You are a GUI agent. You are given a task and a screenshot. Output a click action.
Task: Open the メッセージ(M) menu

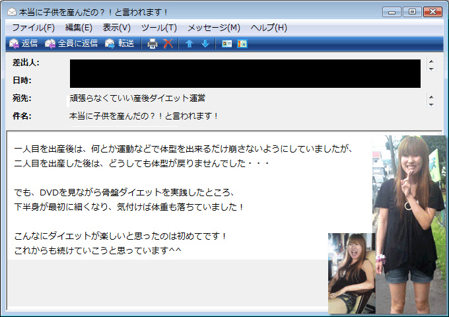(214, 28)
